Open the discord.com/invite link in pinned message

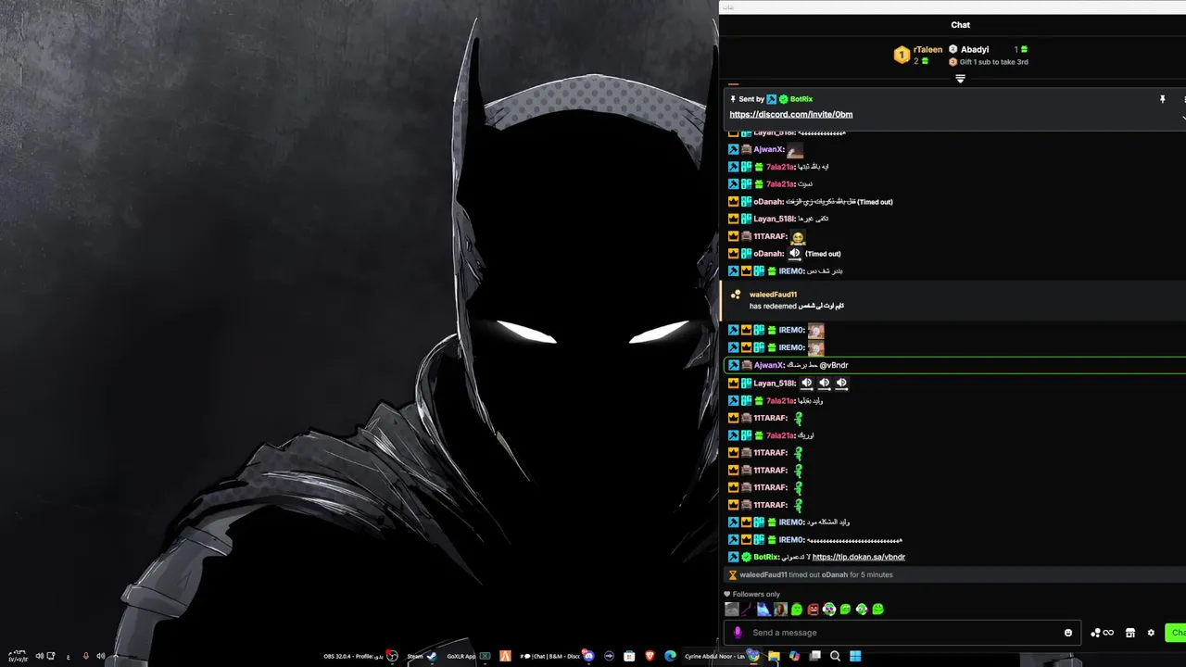tap(791, 114)
